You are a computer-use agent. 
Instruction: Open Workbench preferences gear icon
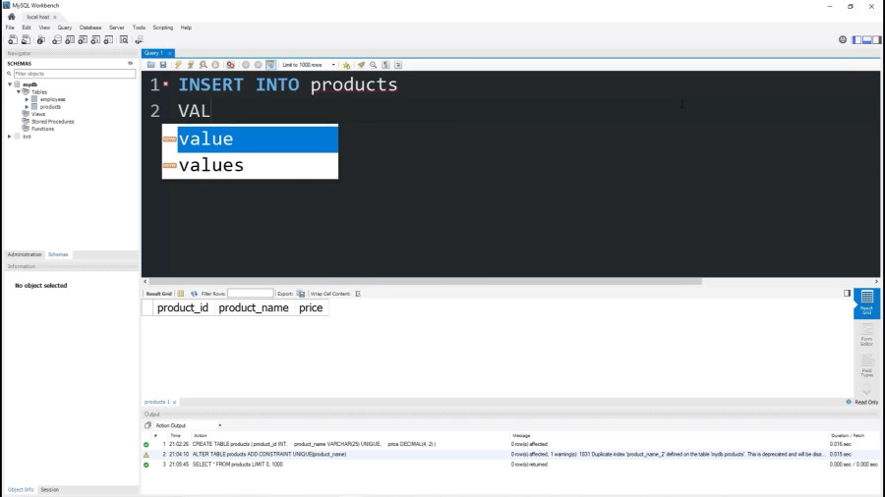[843, 39]
